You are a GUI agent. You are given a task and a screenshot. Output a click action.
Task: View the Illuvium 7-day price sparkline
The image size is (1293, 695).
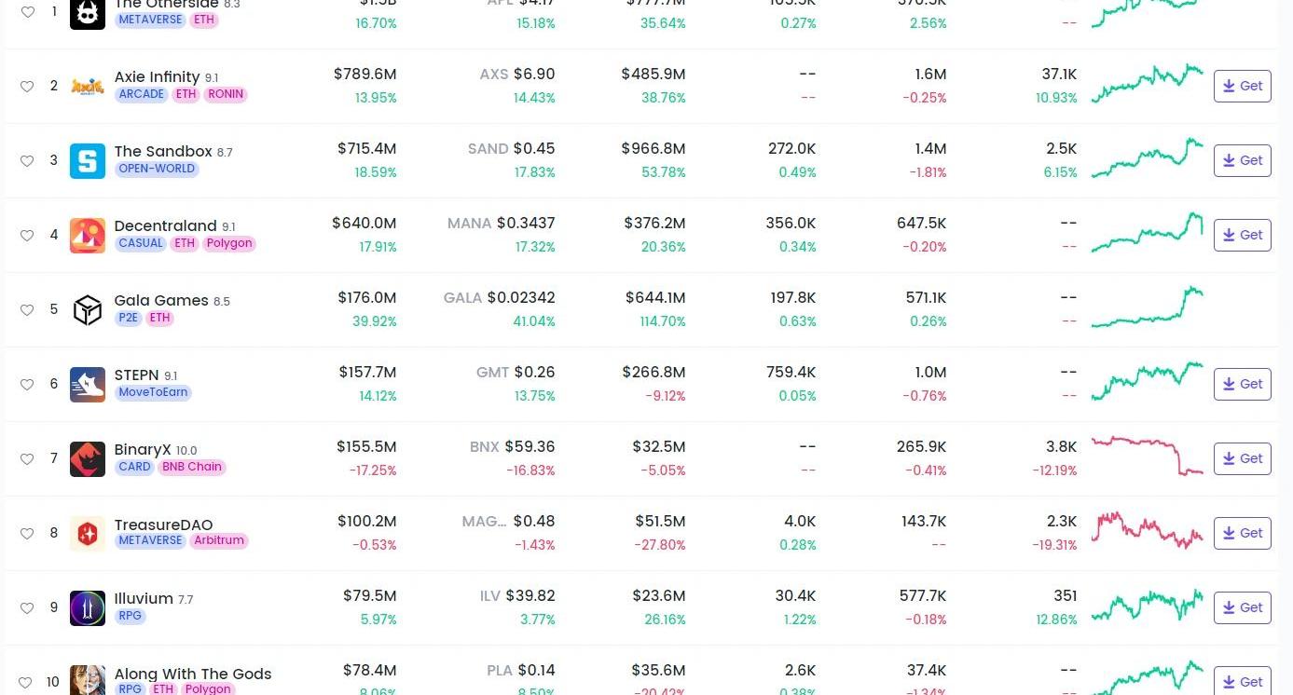1147,606
